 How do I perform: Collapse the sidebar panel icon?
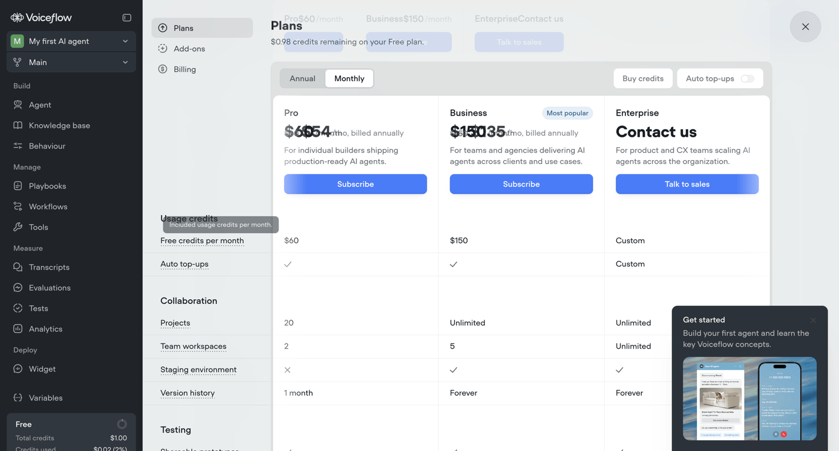pyautogui.click(x=127, y=18)
